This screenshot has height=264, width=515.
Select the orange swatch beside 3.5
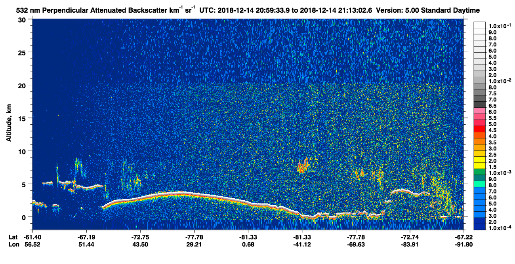pyautogui.click(x=479, y=141)
